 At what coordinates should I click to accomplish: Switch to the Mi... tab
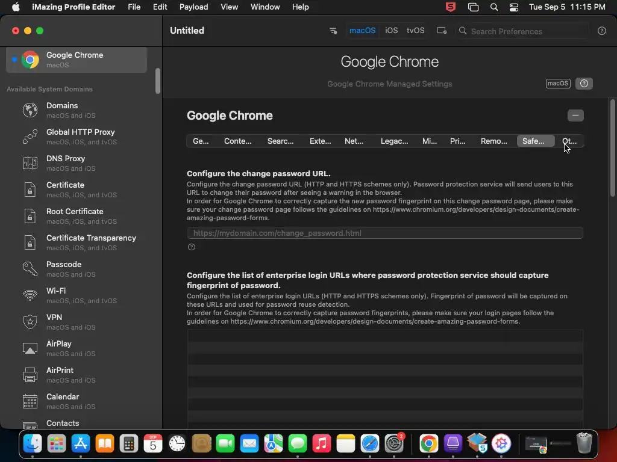[x=429, y=141]
